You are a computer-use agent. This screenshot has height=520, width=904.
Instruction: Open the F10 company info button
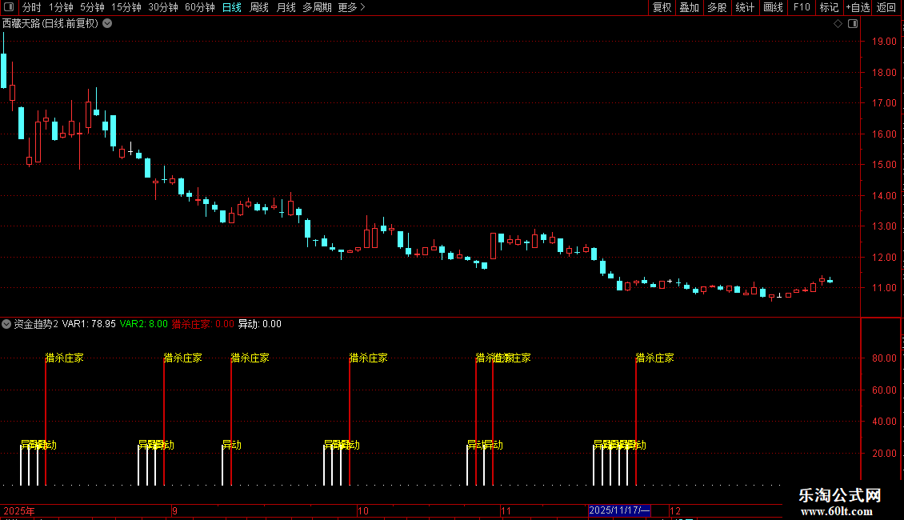tap(802, 7)
